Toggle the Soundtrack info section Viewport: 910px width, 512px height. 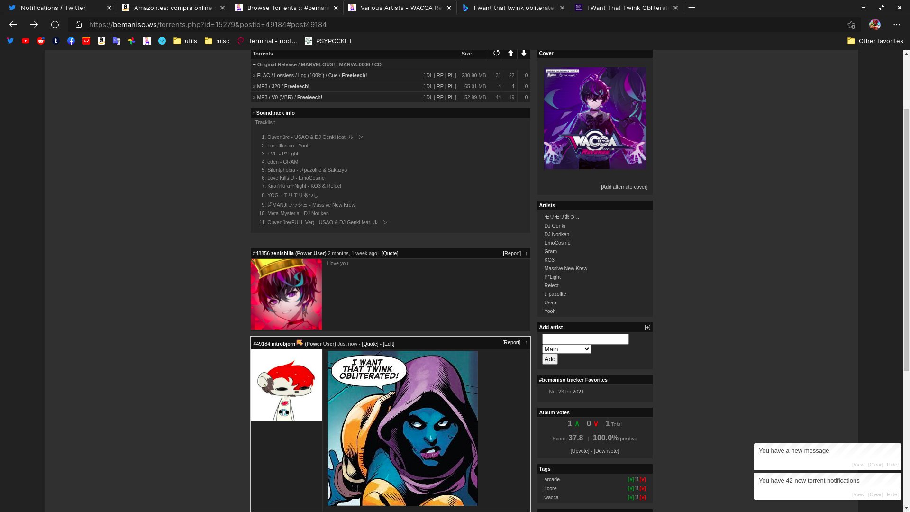click(x=275, y=113)
